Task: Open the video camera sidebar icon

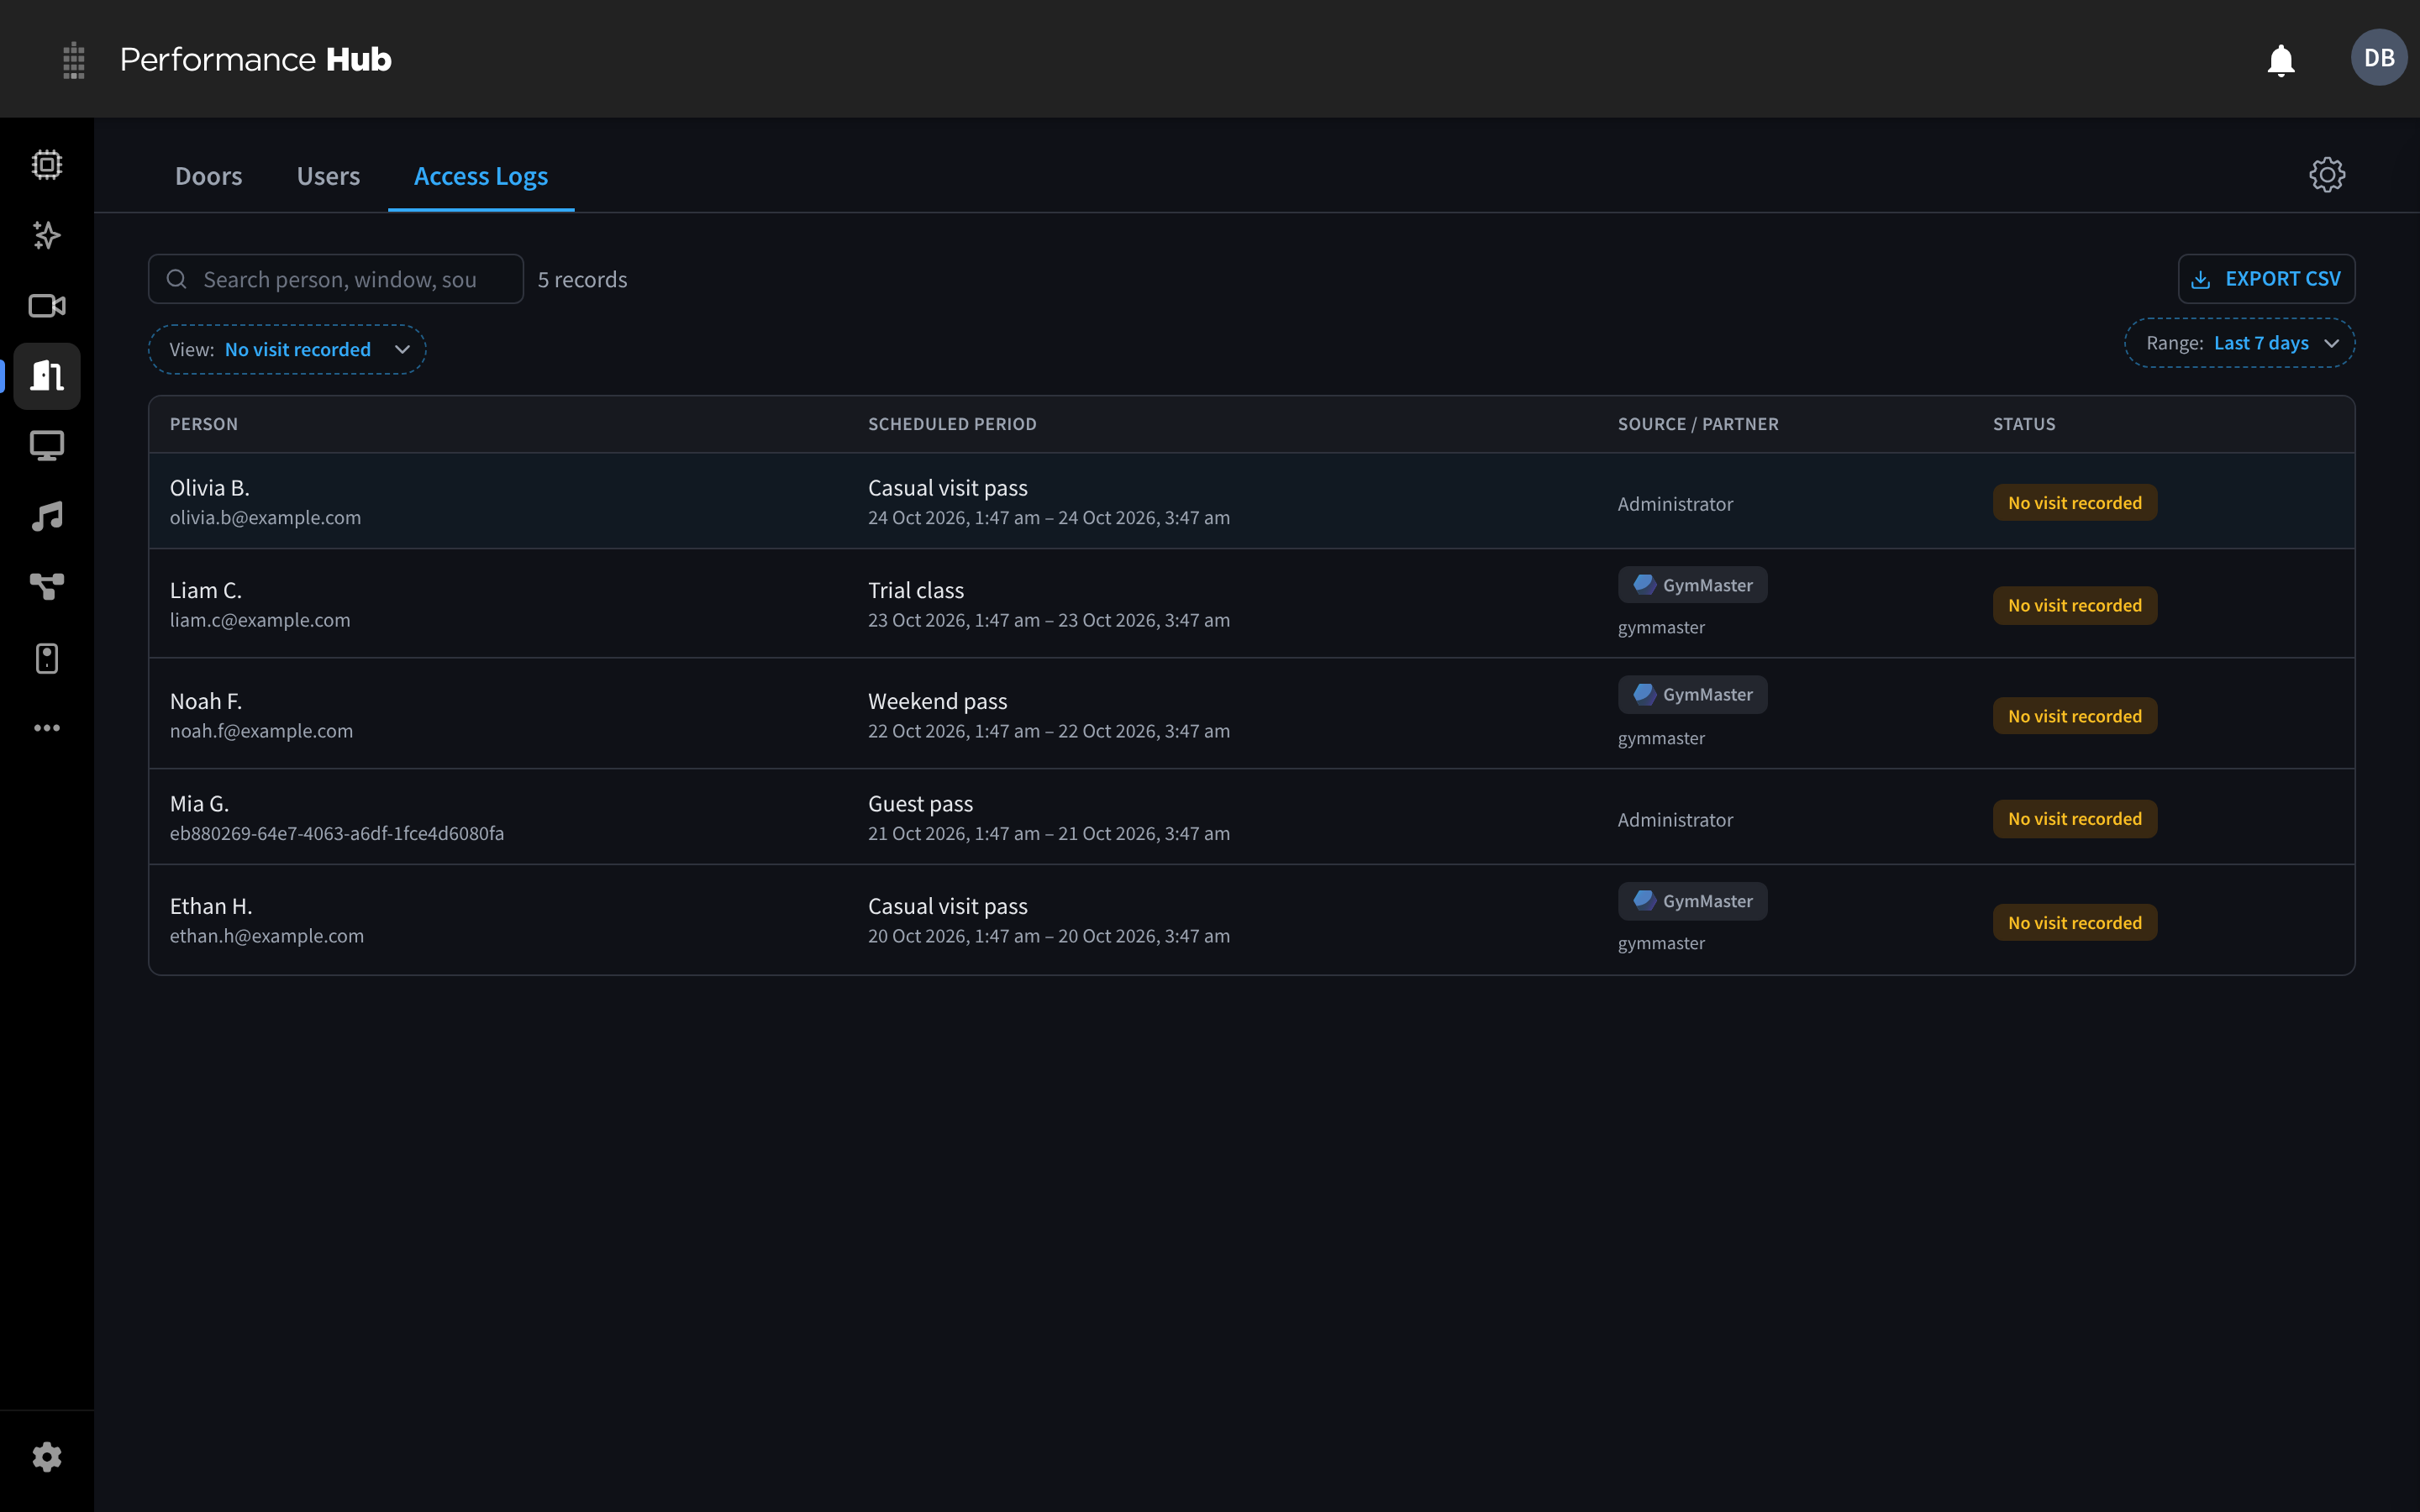Action: coord(47,306)
